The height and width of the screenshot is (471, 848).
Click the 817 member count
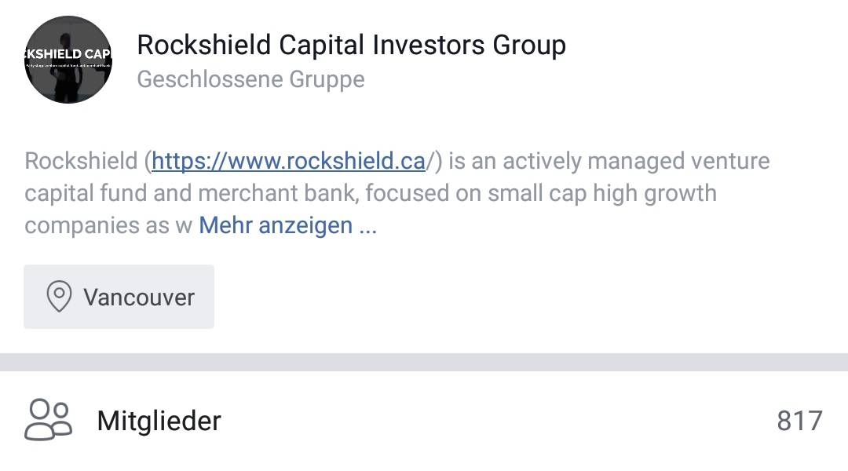click(x=799, y=421)
